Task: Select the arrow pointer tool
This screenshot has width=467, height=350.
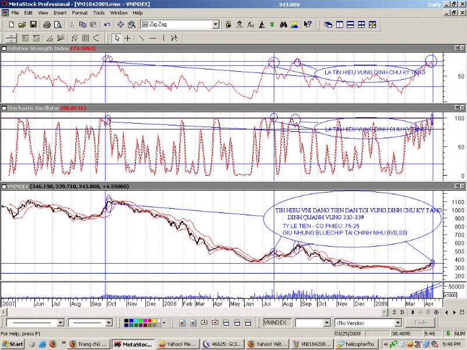Action: 117,38
